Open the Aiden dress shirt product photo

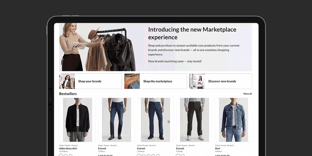click(x=77, y=120)
